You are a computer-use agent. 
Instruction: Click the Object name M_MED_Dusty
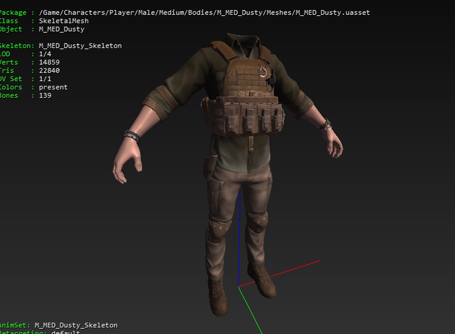coord(62,29)
